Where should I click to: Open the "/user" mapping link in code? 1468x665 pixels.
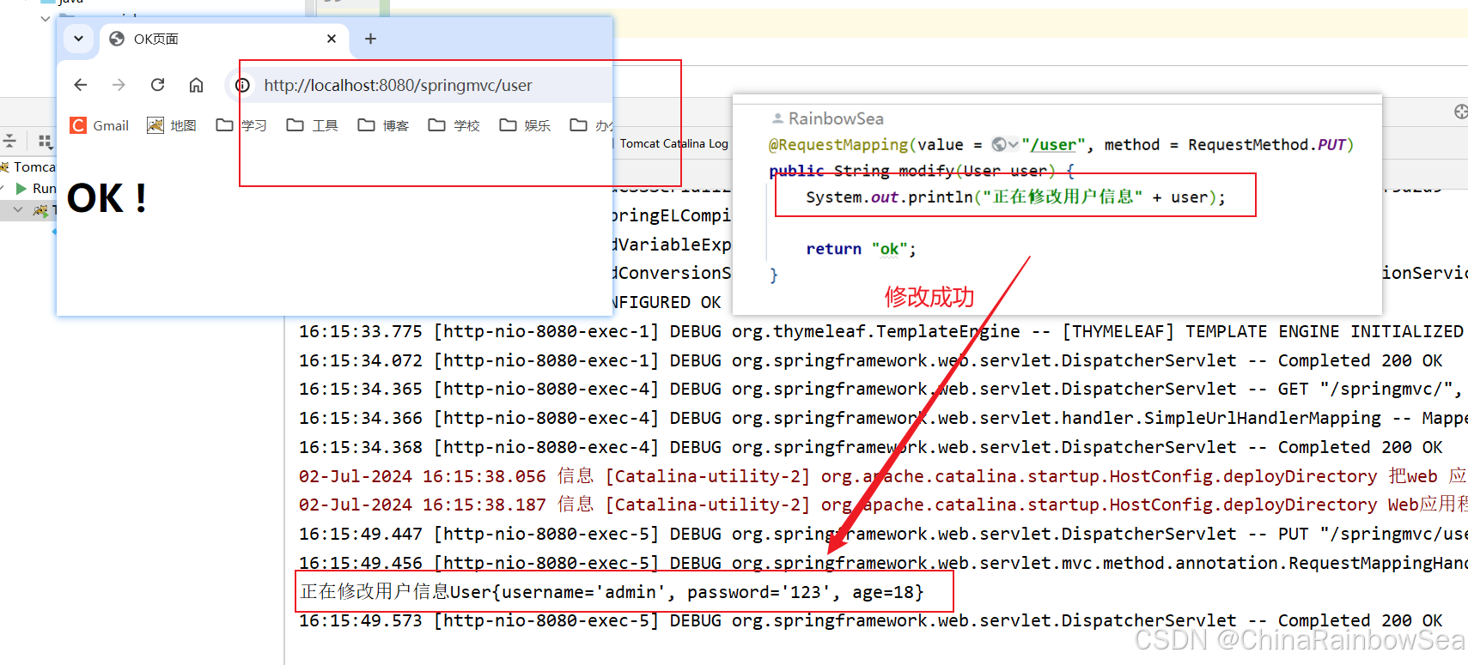coord(1053,145)
